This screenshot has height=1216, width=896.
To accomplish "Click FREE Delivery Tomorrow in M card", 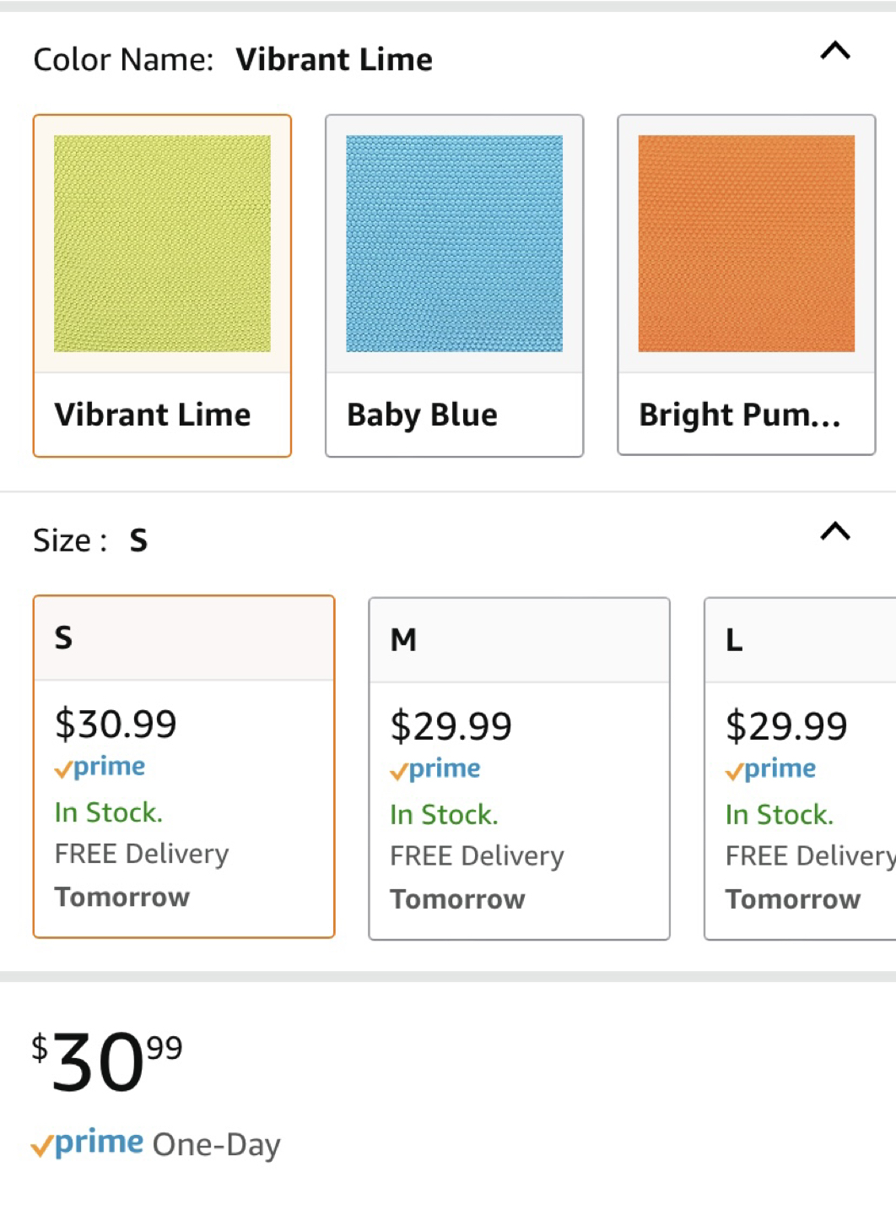I will point(477,877).
